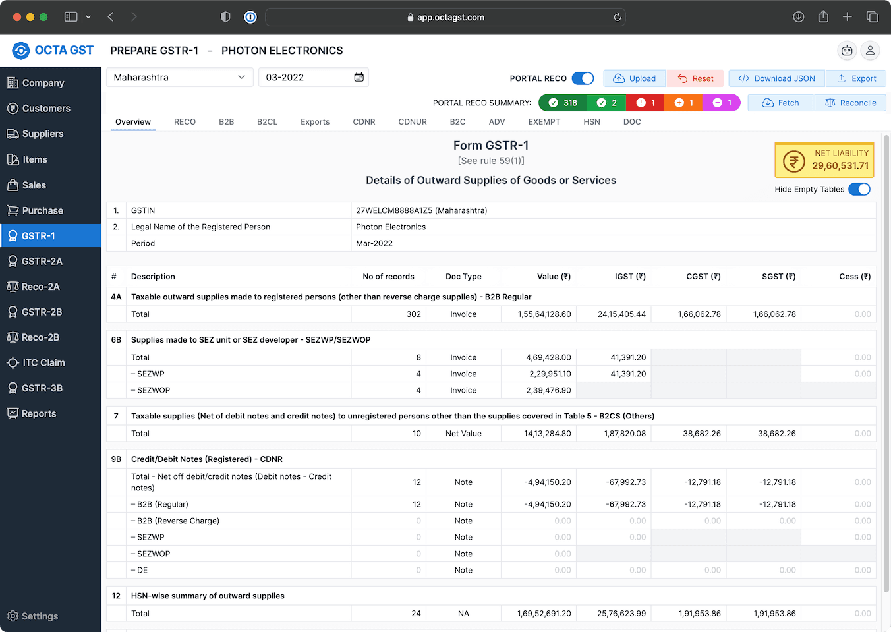Click the NET LIABILITY card
Image resolution: width=891 pixels, height=632 pixels.
pos(824,160)
